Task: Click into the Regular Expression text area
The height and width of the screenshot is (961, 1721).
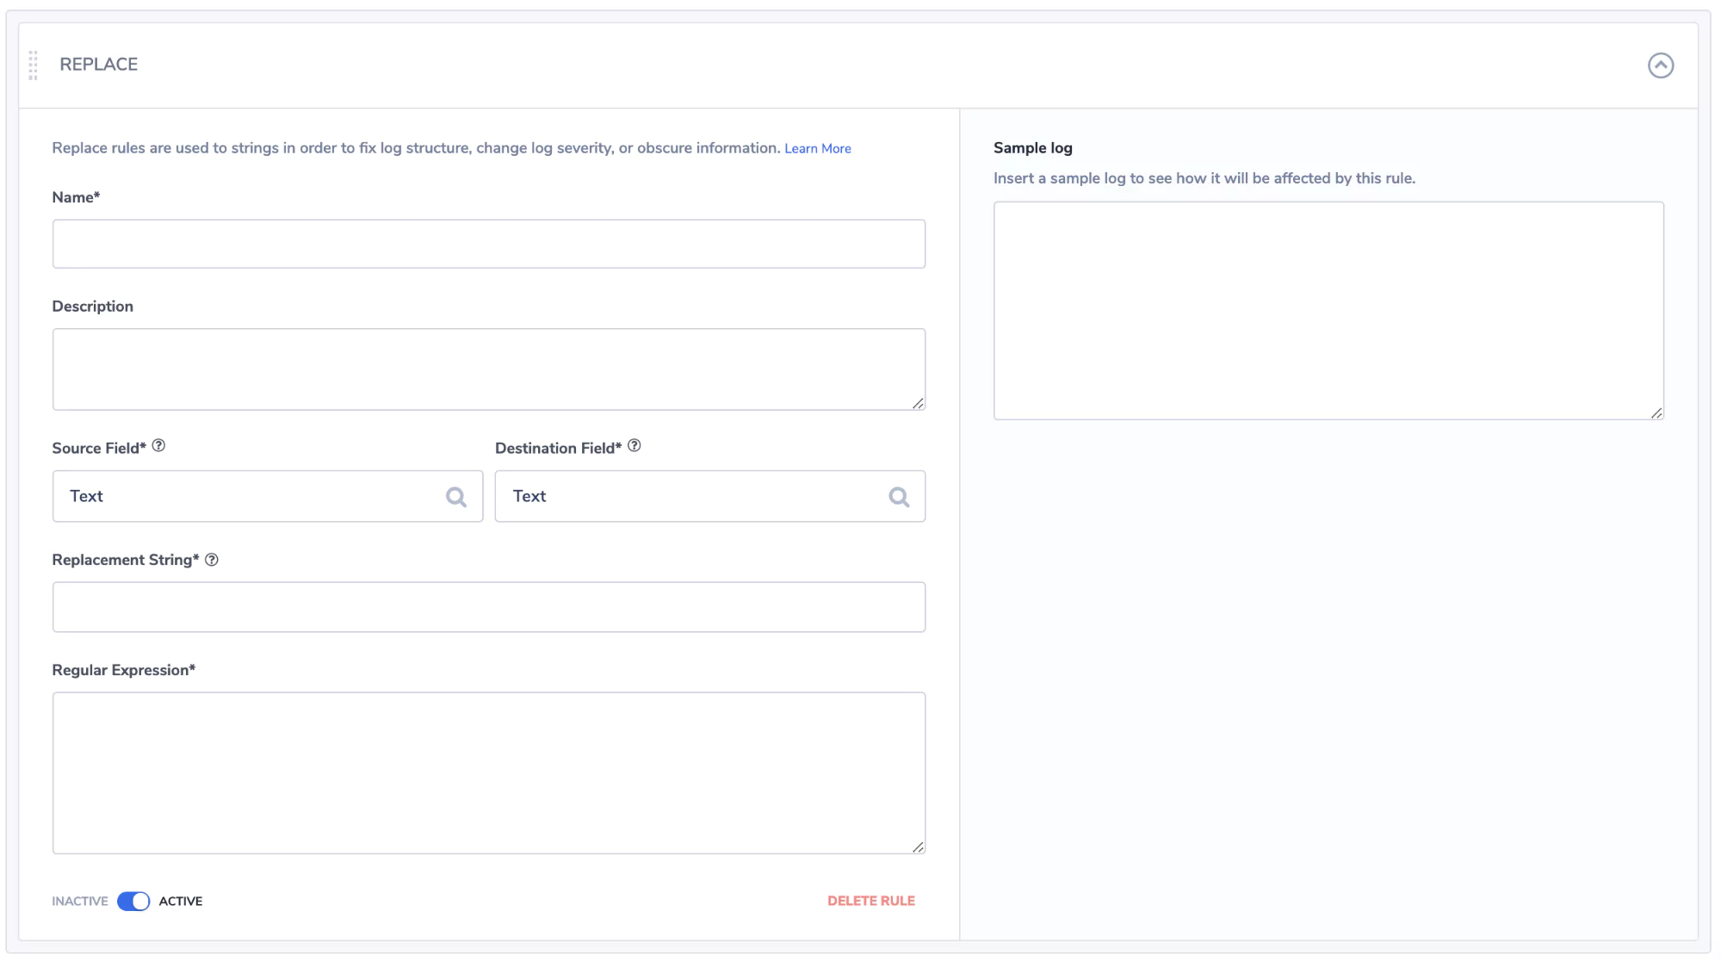Action: (x=489, y=773)
